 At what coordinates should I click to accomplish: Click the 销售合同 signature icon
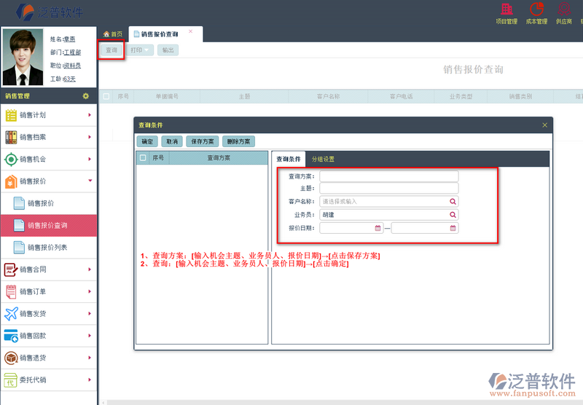(11, 270)
